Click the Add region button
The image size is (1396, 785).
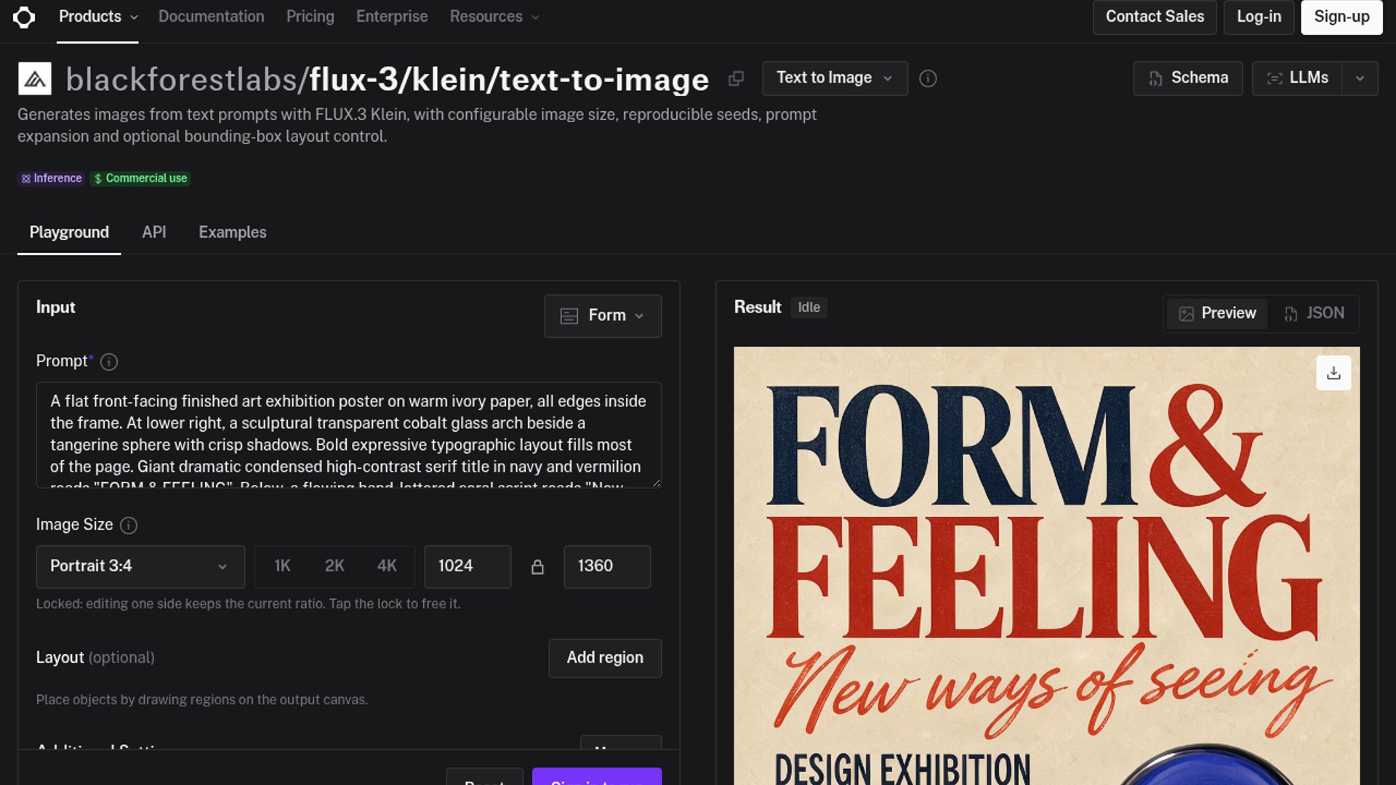[605, 659]
